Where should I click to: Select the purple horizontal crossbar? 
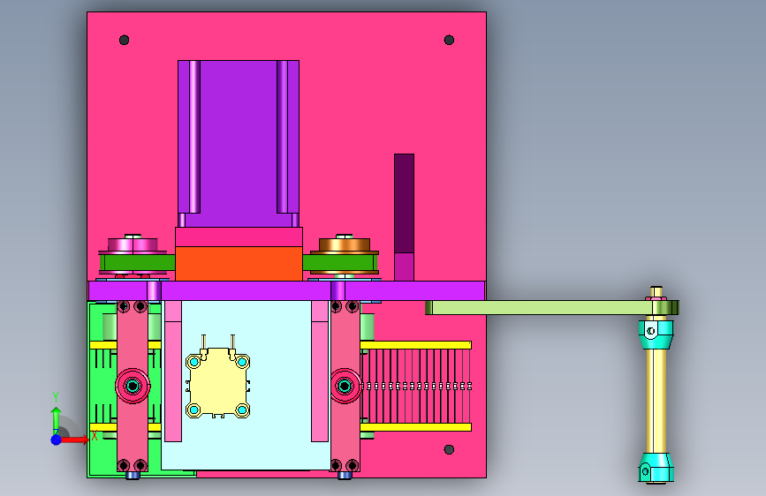coord(287,291)
